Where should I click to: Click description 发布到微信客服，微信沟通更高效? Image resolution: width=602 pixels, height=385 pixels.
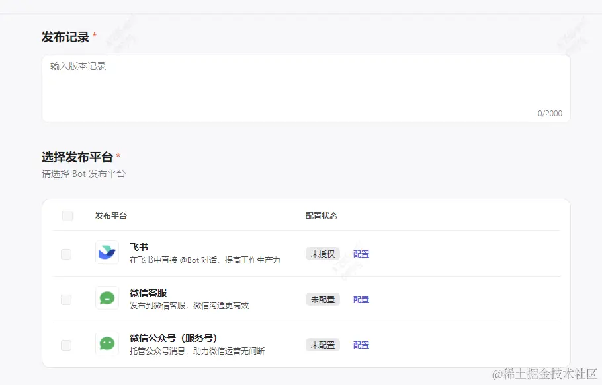189,306
